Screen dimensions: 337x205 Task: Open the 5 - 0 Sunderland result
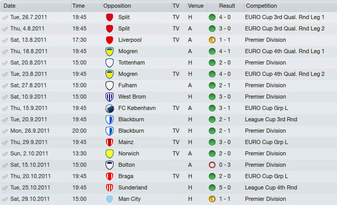coord(225,187)
